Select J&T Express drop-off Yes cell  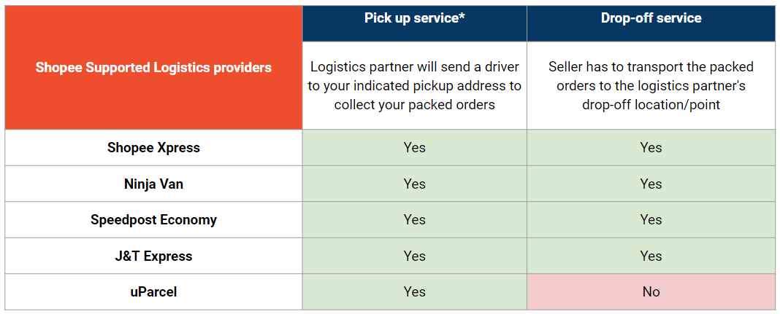[651, 256]
